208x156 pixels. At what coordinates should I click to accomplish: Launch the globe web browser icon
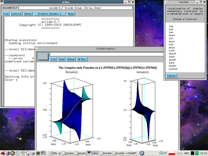click(x=8, y=153)
